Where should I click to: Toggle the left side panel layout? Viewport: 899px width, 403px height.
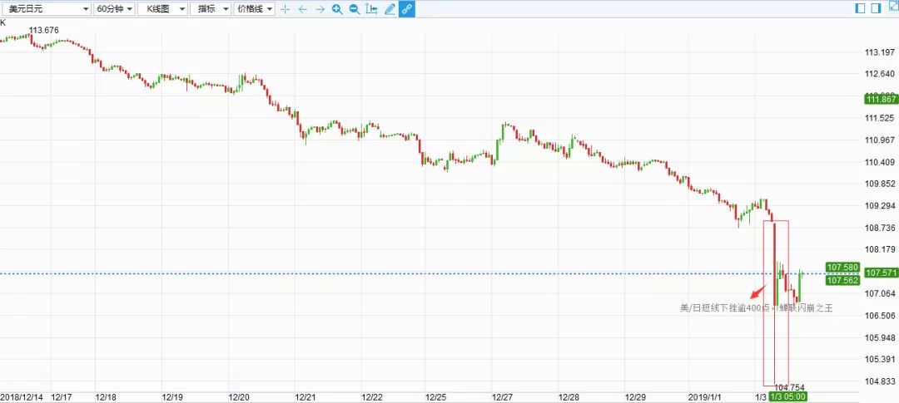pyautogui.click(x=860, y=8)
